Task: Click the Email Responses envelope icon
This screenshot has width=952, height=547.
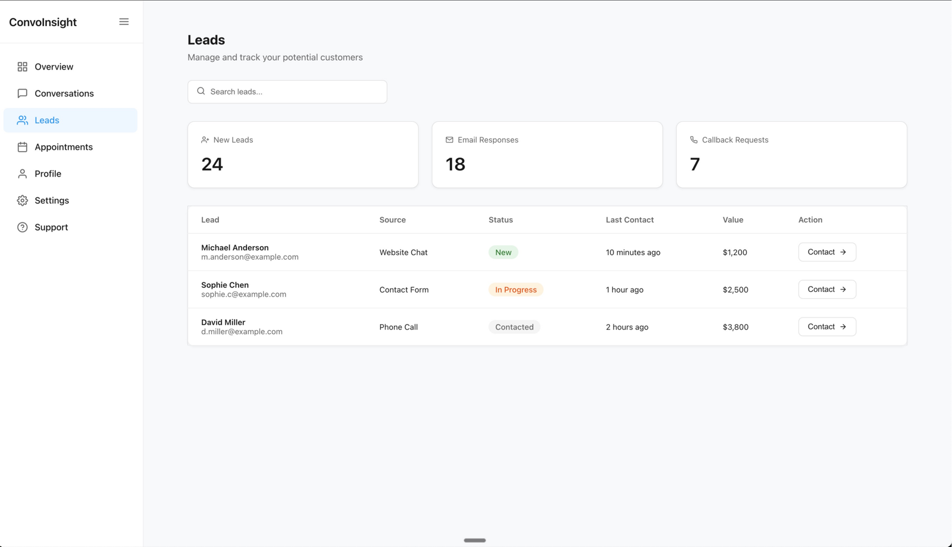Action: tap(449, 140)
